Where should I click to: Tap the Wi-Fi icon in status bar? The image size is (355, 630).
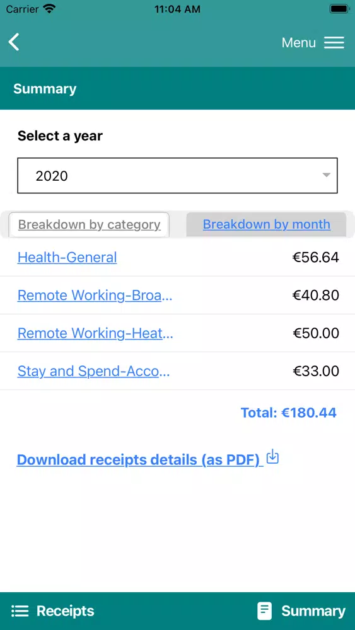coord(50,9)
